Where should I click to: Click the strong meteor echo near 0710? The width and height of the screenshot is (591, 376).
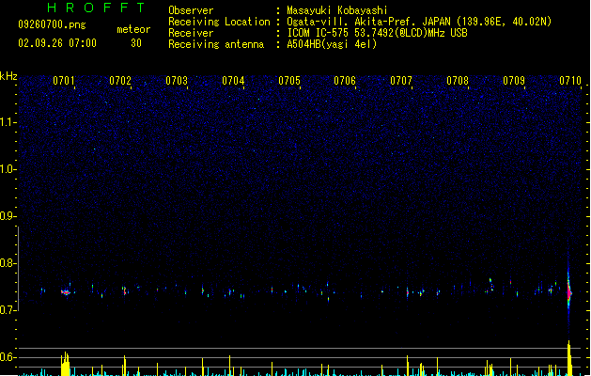click(x=569, y=292)
